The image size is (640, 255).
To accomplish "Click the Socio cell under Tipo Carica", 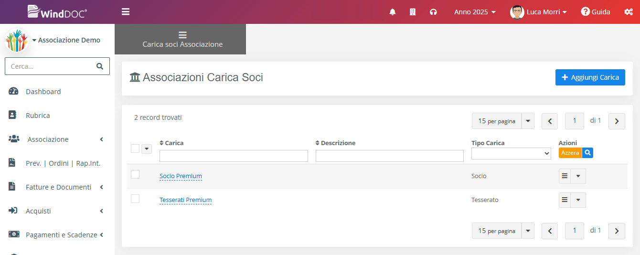I will click(x=479, y=176).
